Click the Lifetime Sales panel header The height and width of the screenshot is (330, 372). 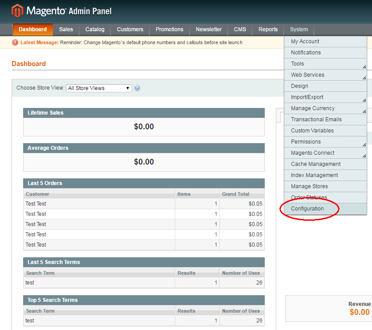[x=144, y=113]
